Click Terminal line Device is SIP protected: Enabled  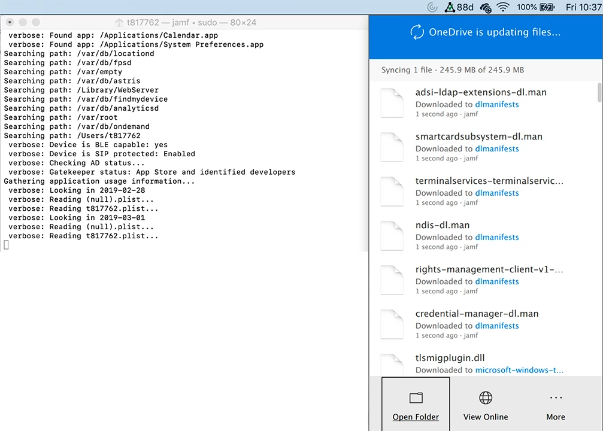(x=102, y=154)
